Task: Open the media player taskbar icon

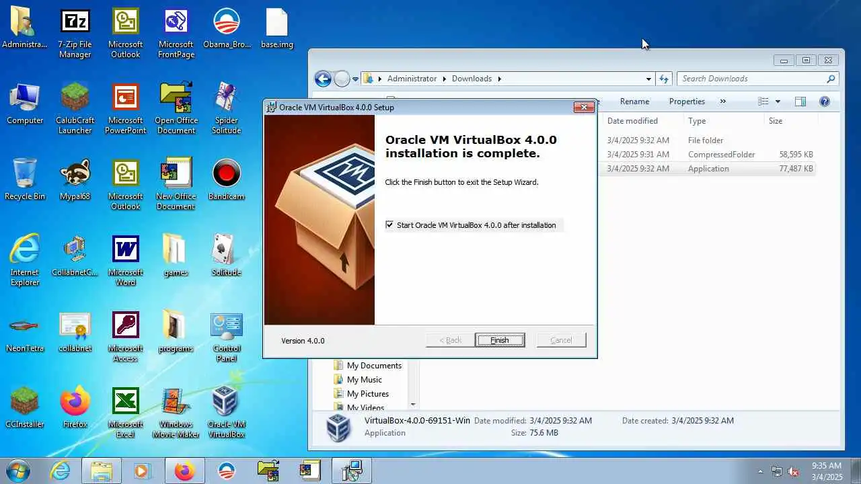Action: click(x=142, y=471)
